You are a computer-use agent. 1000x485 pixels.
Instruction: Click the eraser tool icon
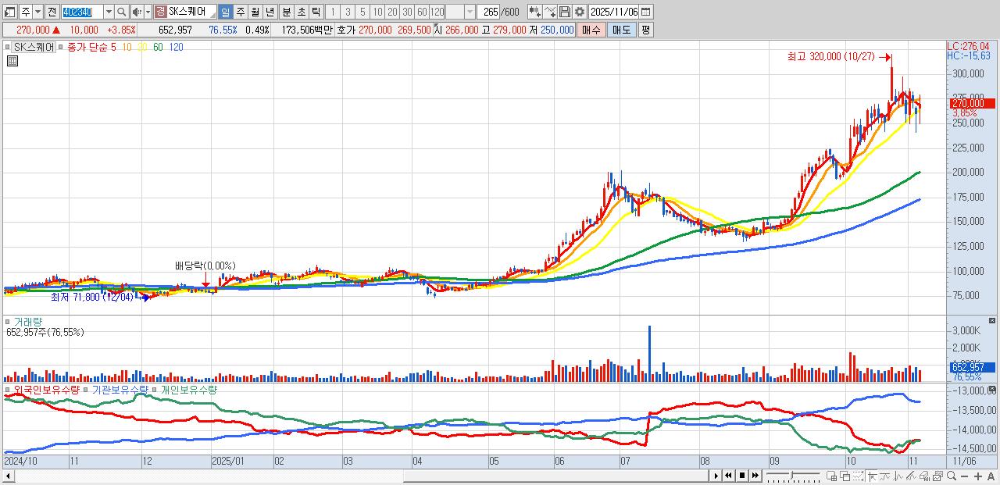coord(924,476)
